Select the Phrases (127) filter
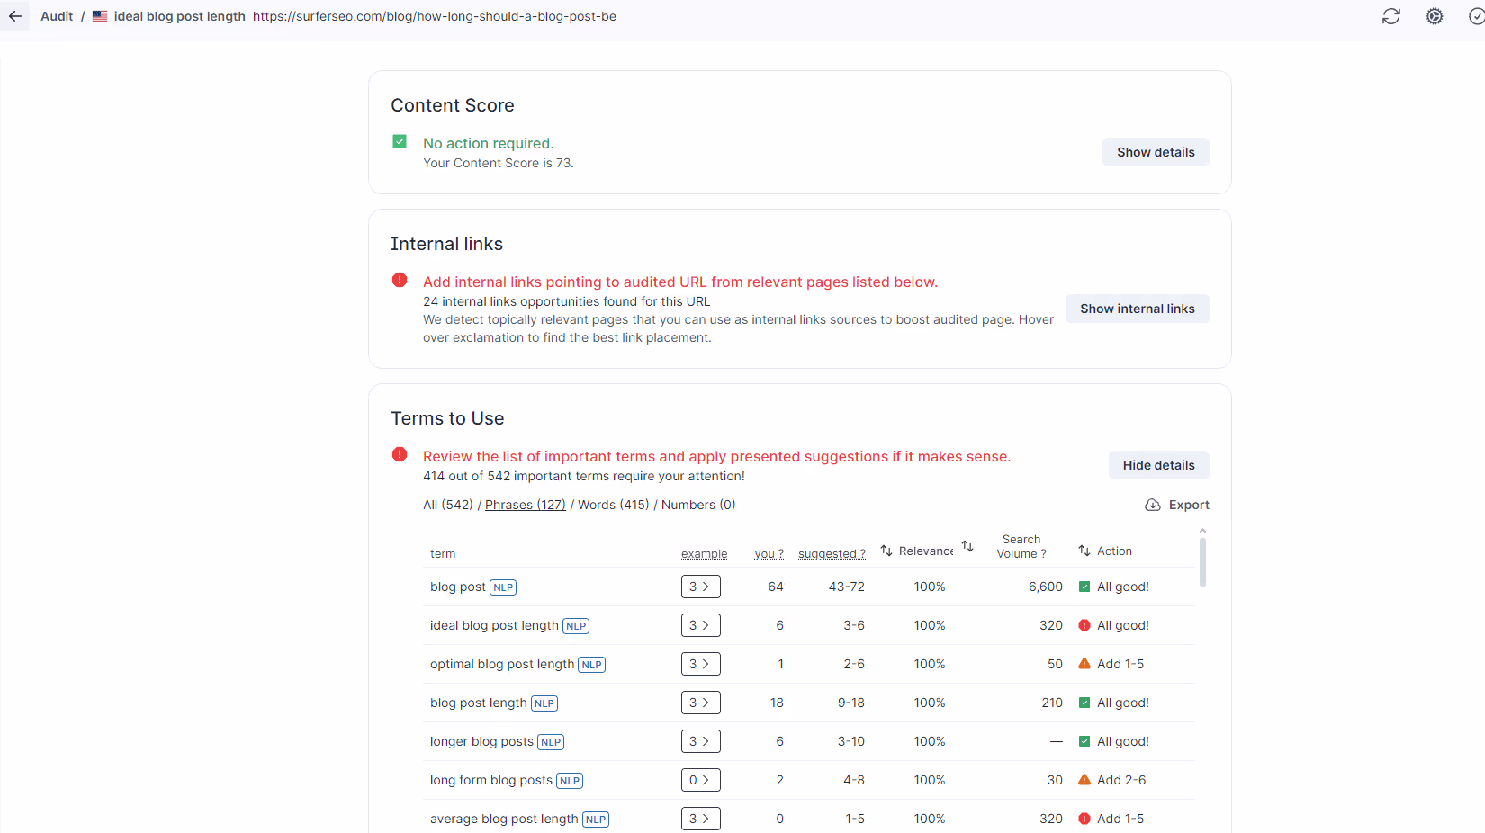Screen dimensions: 1485x833 526,505
